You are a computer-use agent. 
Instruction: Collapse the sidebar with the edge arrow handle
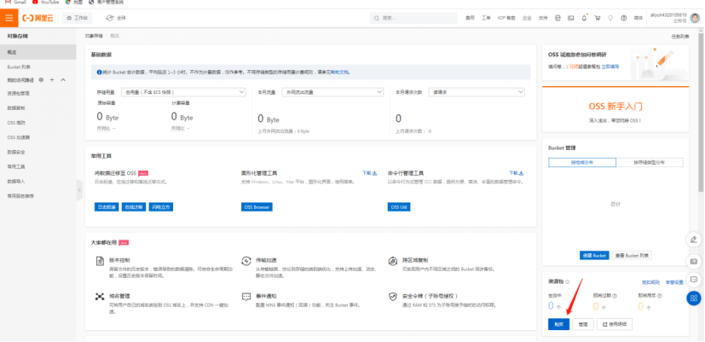click(79, 190)
